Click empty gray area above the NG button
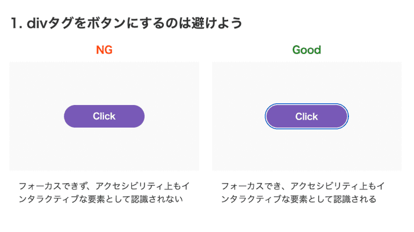This screenshot has height=232, width=414. [104, 82]
